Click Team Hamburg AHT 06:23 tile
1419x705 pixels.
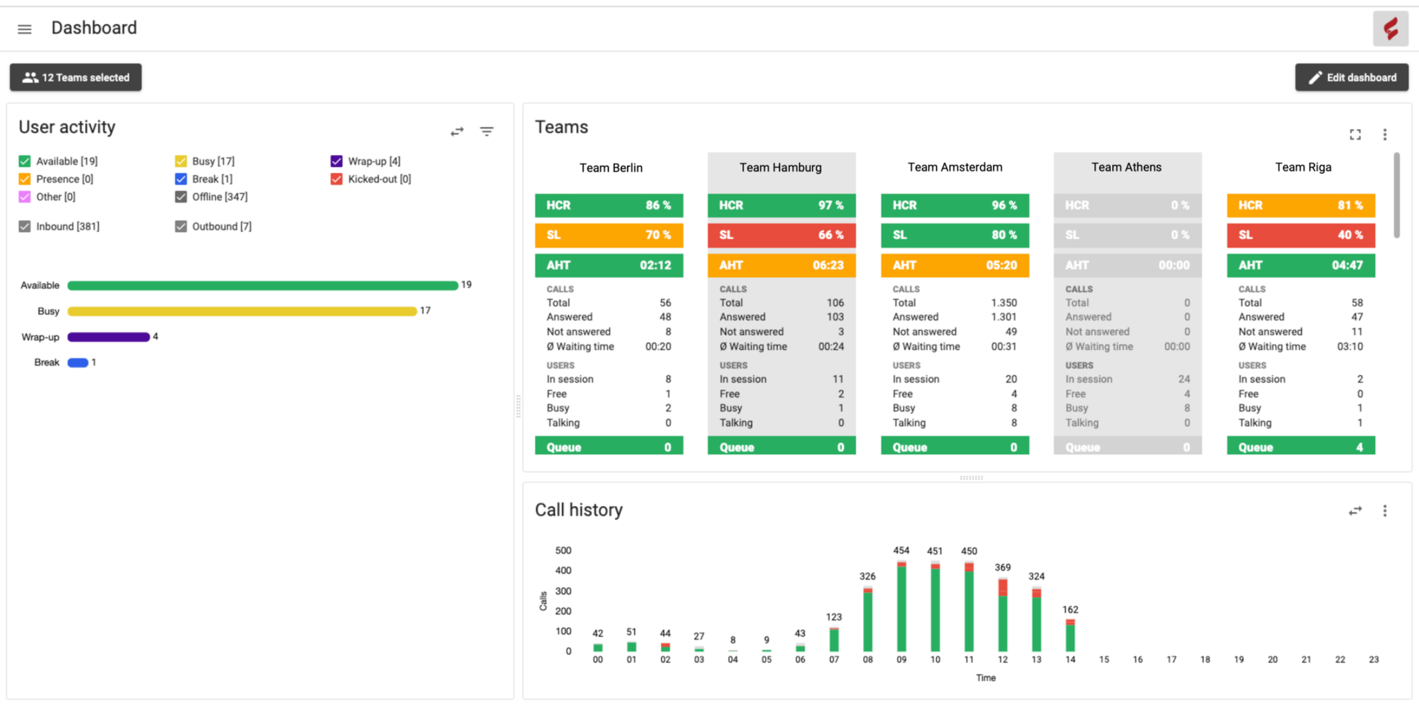tap(781, 265)
